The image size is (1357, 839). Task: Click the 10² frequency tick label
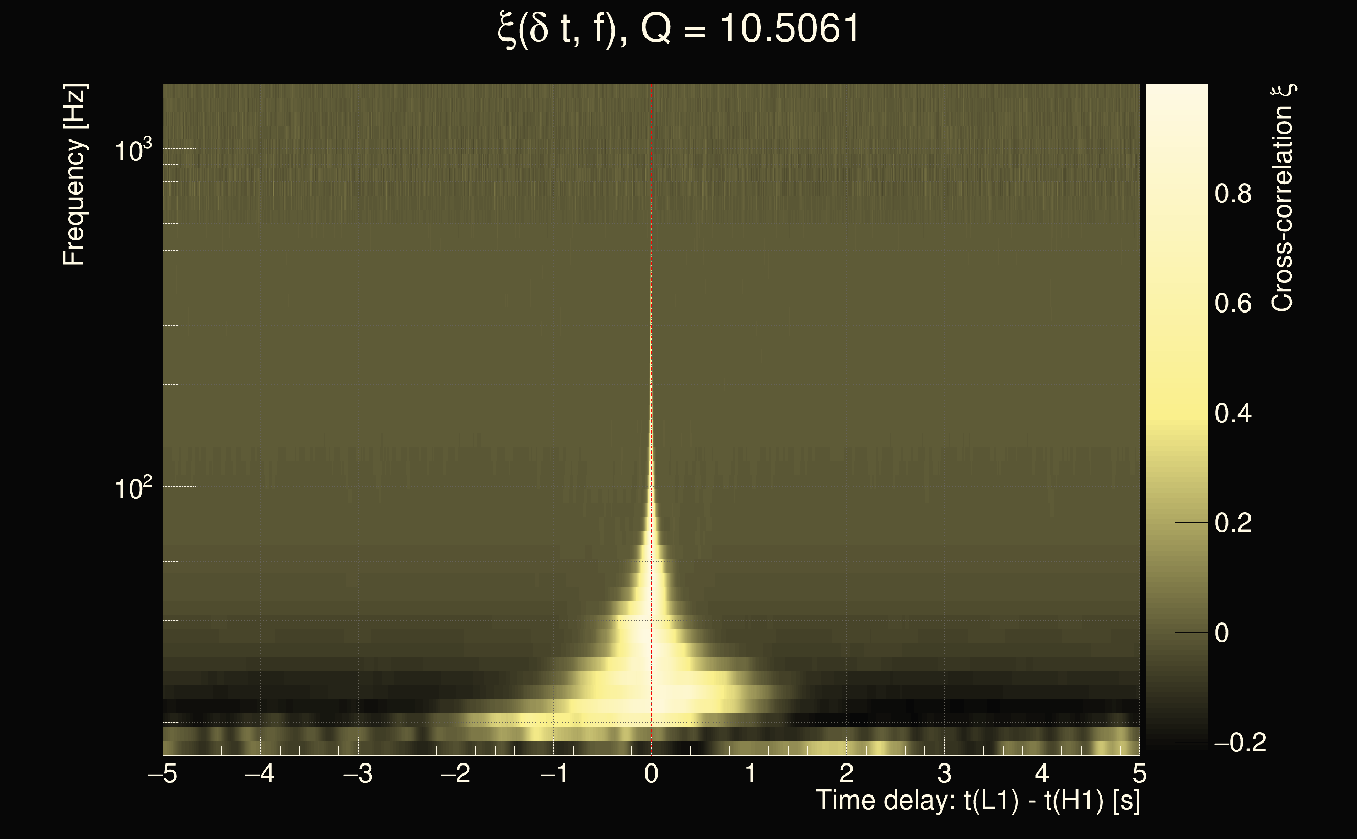click(133, 488)
